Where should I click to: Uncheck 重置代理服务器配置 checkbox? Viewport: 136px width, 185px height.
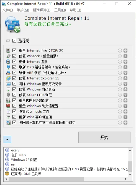pos(14,101)
